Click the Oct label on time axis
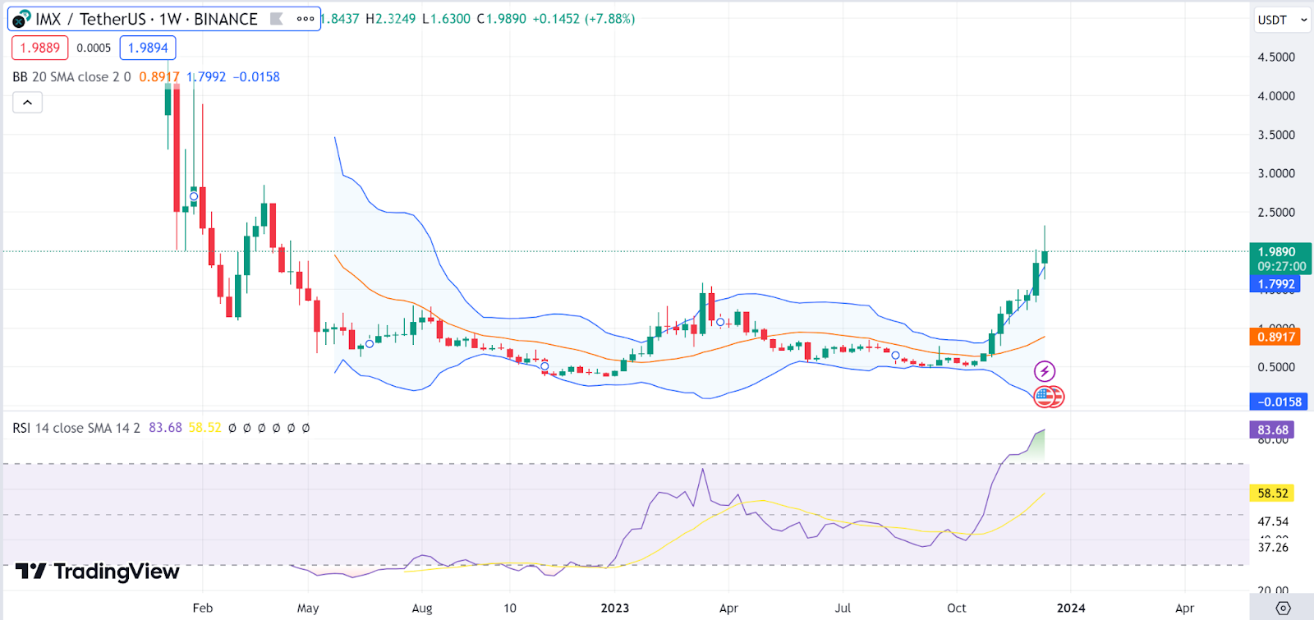Screen dimensions: 1314x620 click(957, 608)
